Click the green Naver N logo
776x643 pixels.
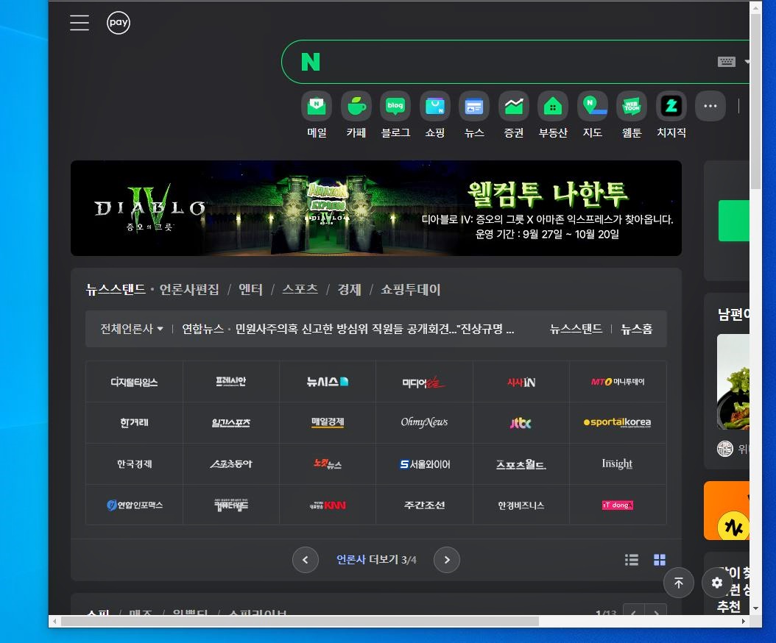(x=311, y=62)
